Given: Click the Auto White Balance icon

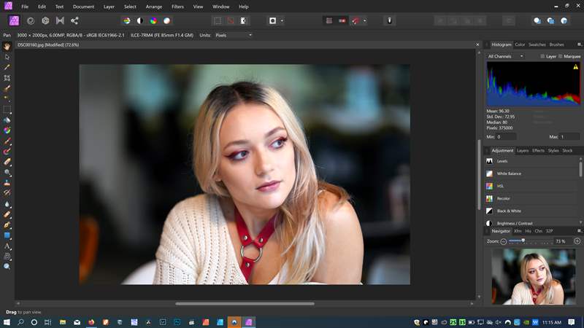Looking at the screenshot, I should click(167, 21).
